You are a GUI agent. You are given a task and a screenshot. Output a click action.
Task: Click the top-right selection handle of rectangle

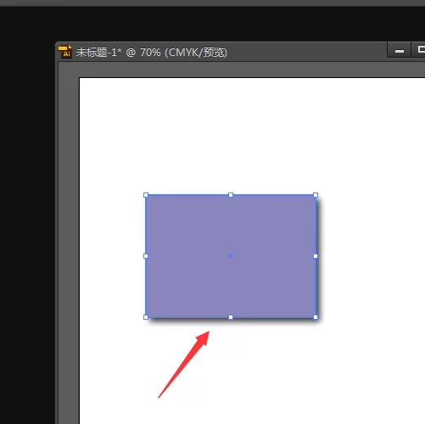click(x=316, y=195)
